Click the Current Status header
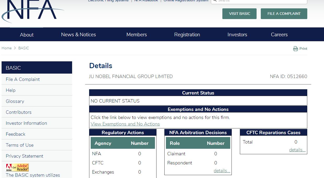The image size is (324, 178). coord(198,93)
